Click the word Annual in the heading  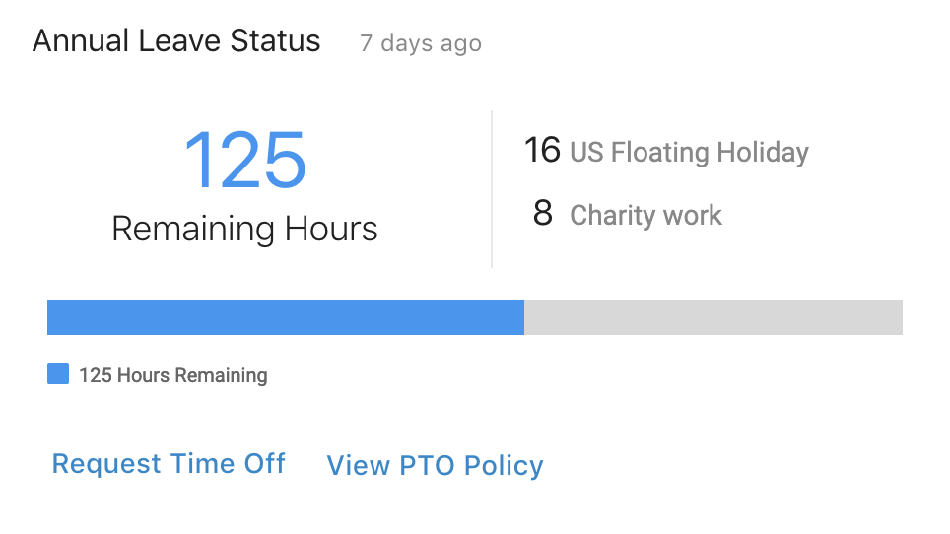81,41
